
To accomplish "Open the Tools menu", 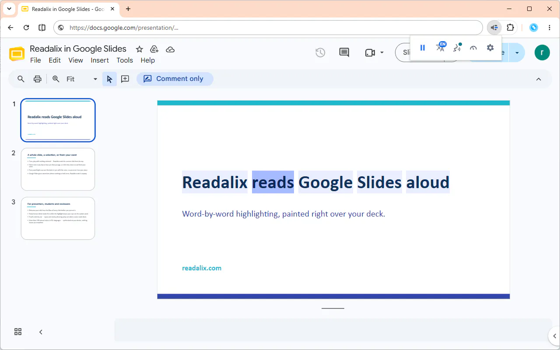I will (125, 60).
